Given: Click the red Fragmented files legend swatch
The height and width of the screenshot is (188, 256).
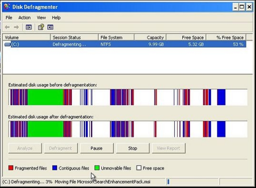Looking at the screenshot, I should point(11,168).
